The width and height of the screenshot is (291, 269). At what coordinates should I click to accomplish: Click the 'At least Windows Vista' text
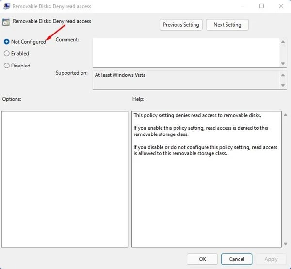click(x=120, y=75)
